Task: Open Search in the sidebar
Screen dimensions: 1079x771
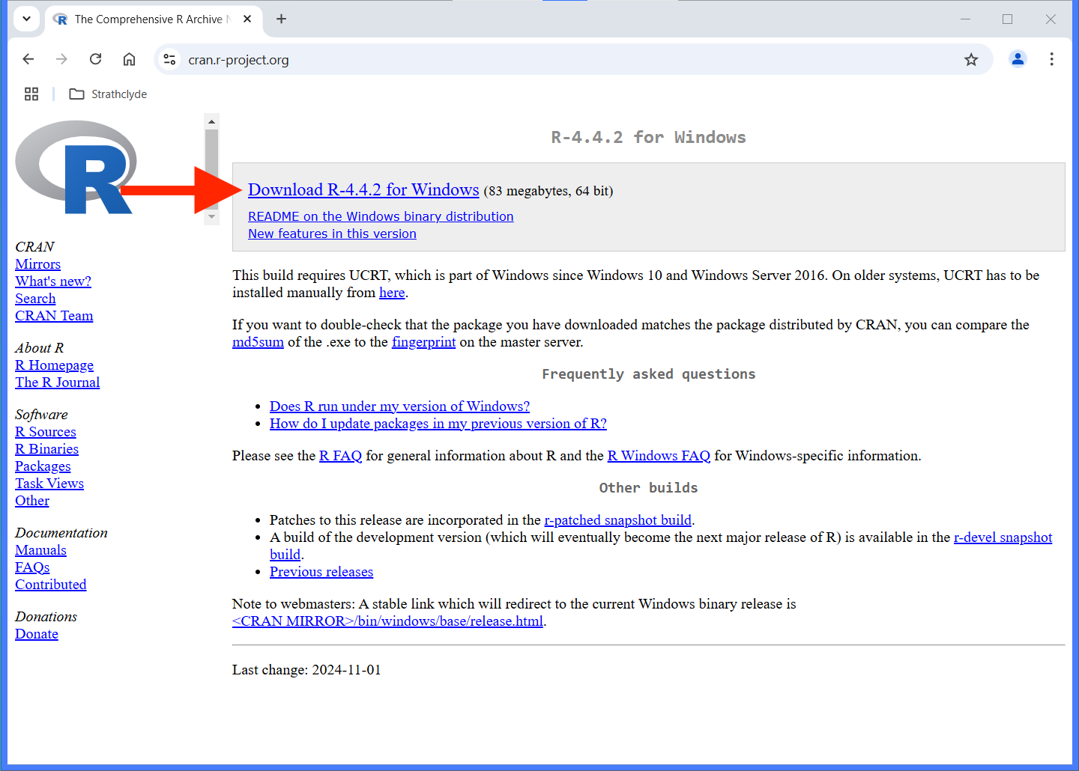Action: [35, 299]
